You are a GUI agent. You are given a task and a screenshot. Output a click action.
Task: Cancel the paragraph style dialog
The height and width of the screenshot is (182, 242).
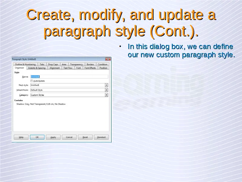[69, 137]
